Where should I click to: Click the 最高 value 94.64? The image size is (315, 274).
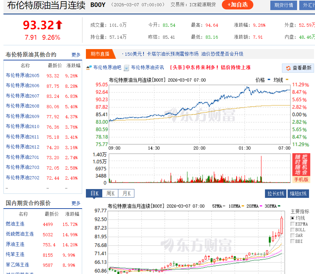point(212,25)
